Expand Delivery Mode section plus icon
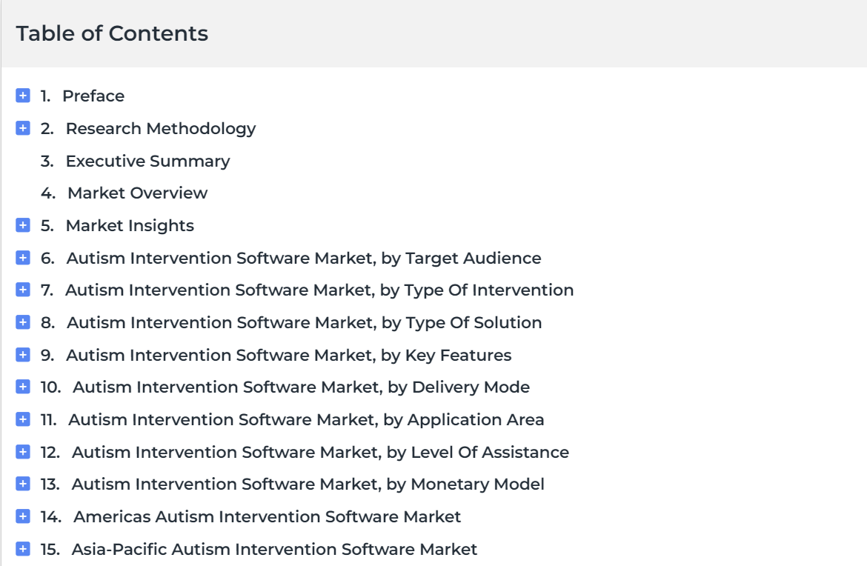 (23, 387)
